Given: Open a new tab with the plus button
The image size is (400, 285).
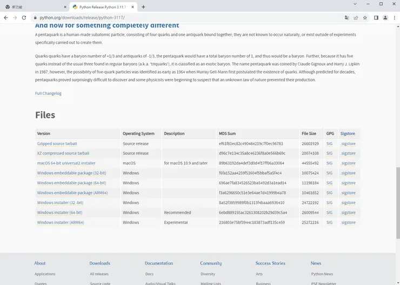Looking at the screenshot, I should [143, 7].
